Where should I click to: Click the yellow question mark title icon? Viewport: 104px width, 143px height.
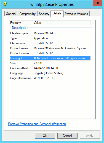pos(5,4)
